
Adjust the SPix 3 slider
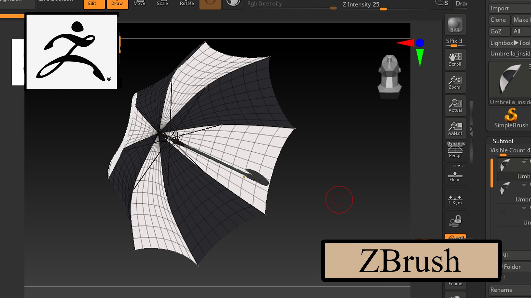[455, 42]
